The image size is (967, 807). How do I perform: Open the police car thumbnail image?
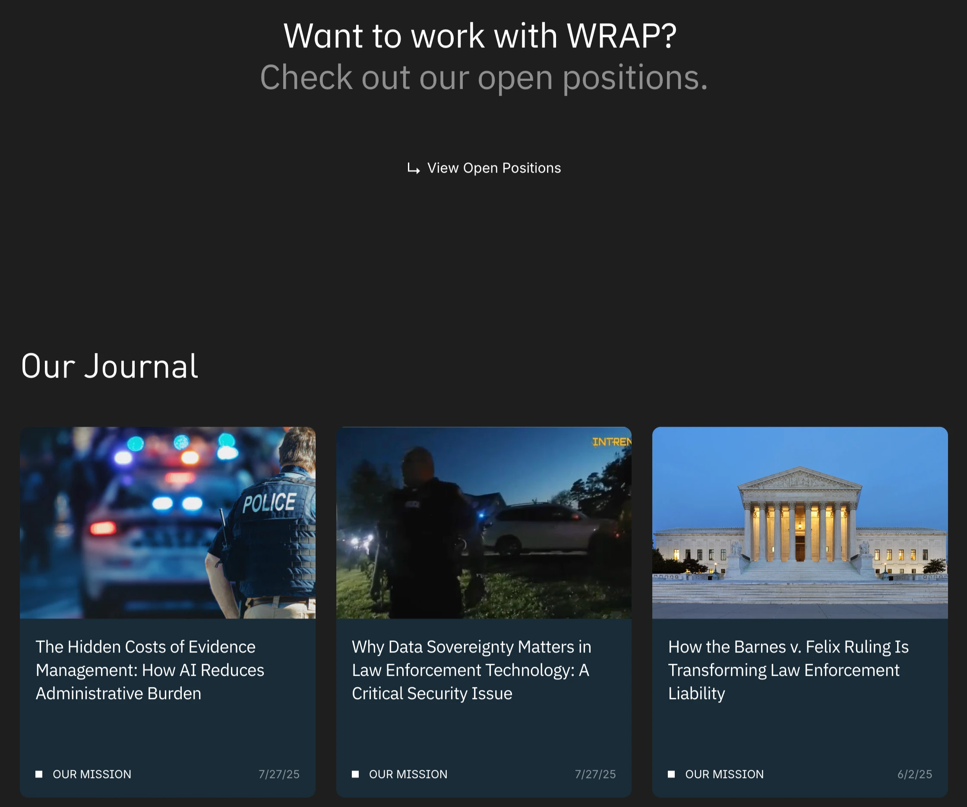click(167, 523)
